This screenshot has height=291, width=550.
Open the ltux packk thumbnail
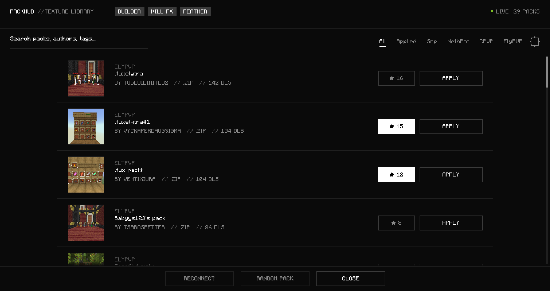click(86, 175)
